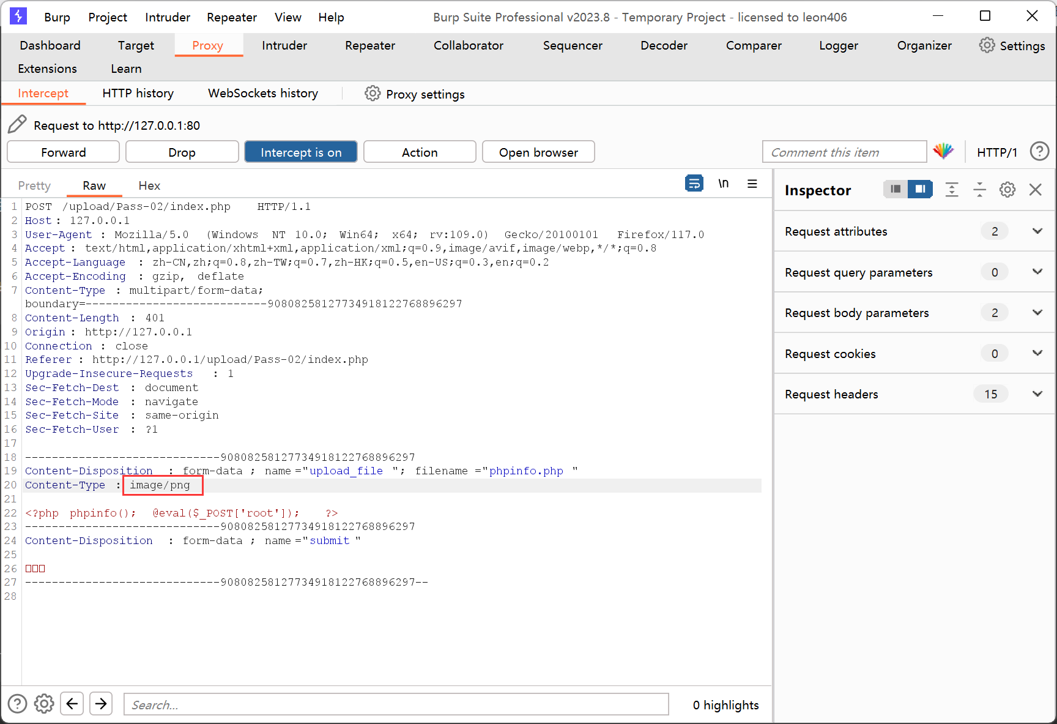Go to next search match arrow

[x=101, y=704]
